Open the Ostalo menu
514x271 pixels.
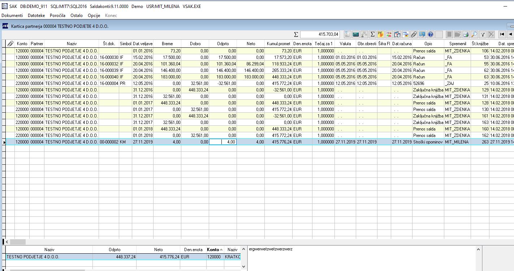pyautogui.click(x=77, y=16)
